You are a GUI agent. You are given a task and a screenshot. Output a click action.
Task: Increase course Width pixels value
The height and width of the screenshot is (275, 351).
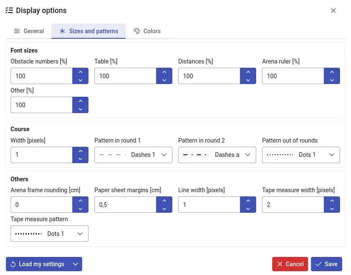pos(80,151)
